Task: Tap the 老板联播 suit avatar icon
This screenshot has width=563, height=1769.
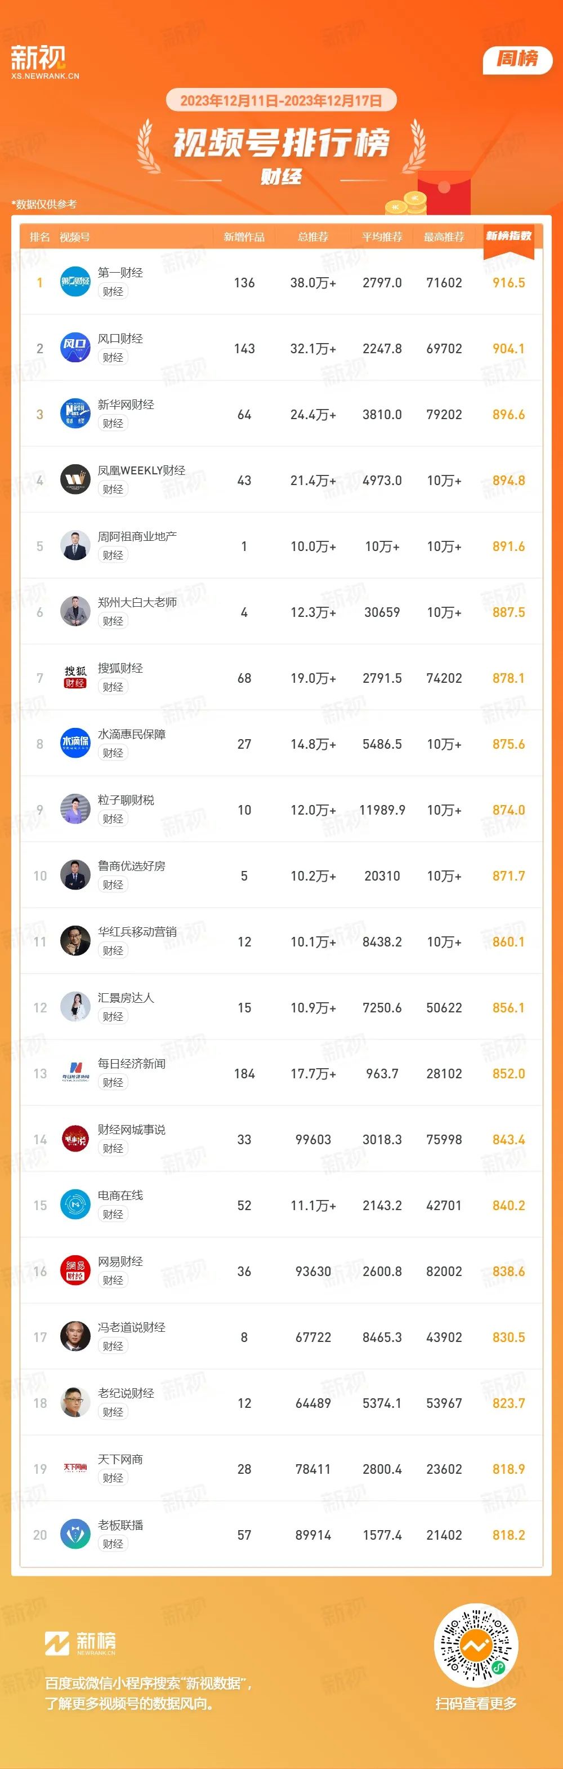Action: 75,1534
